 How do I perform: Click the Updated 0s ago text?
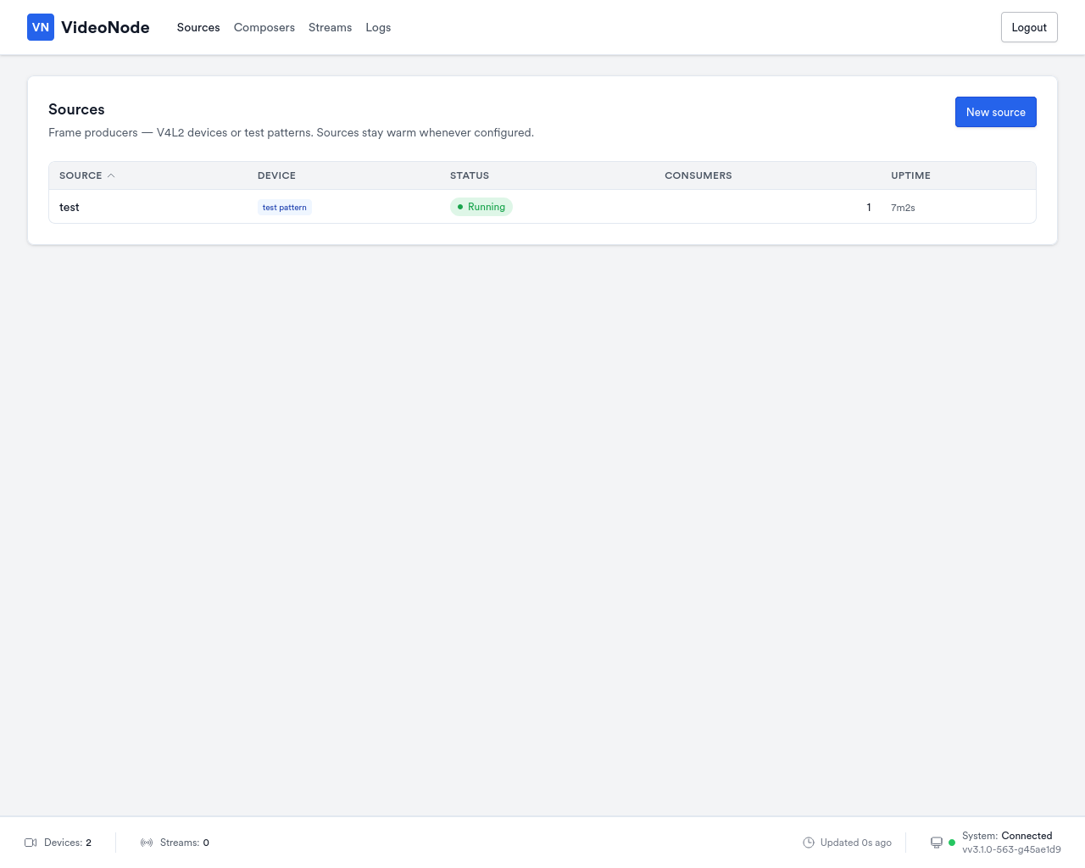point(856,843)
